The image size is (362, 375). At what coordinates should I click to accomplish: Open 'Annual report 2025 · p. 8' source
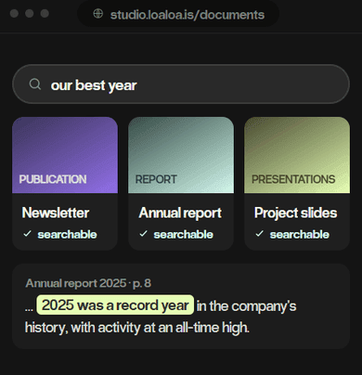[x=88, y=283]
